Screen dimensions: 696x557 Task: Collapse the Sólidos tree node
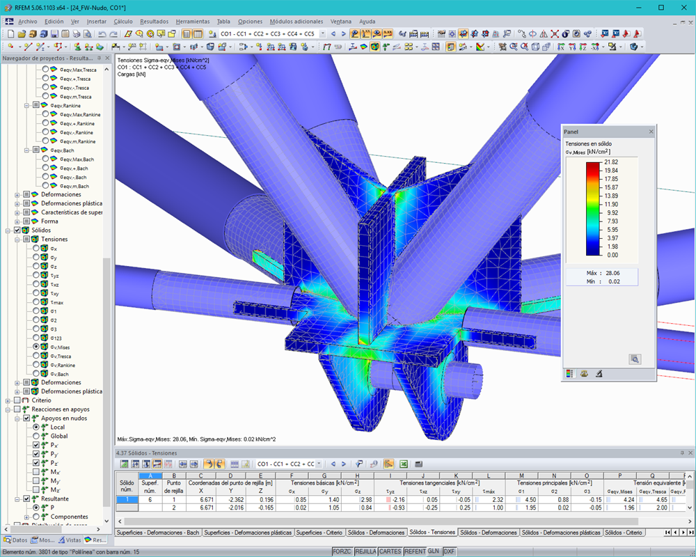point(8,230)
